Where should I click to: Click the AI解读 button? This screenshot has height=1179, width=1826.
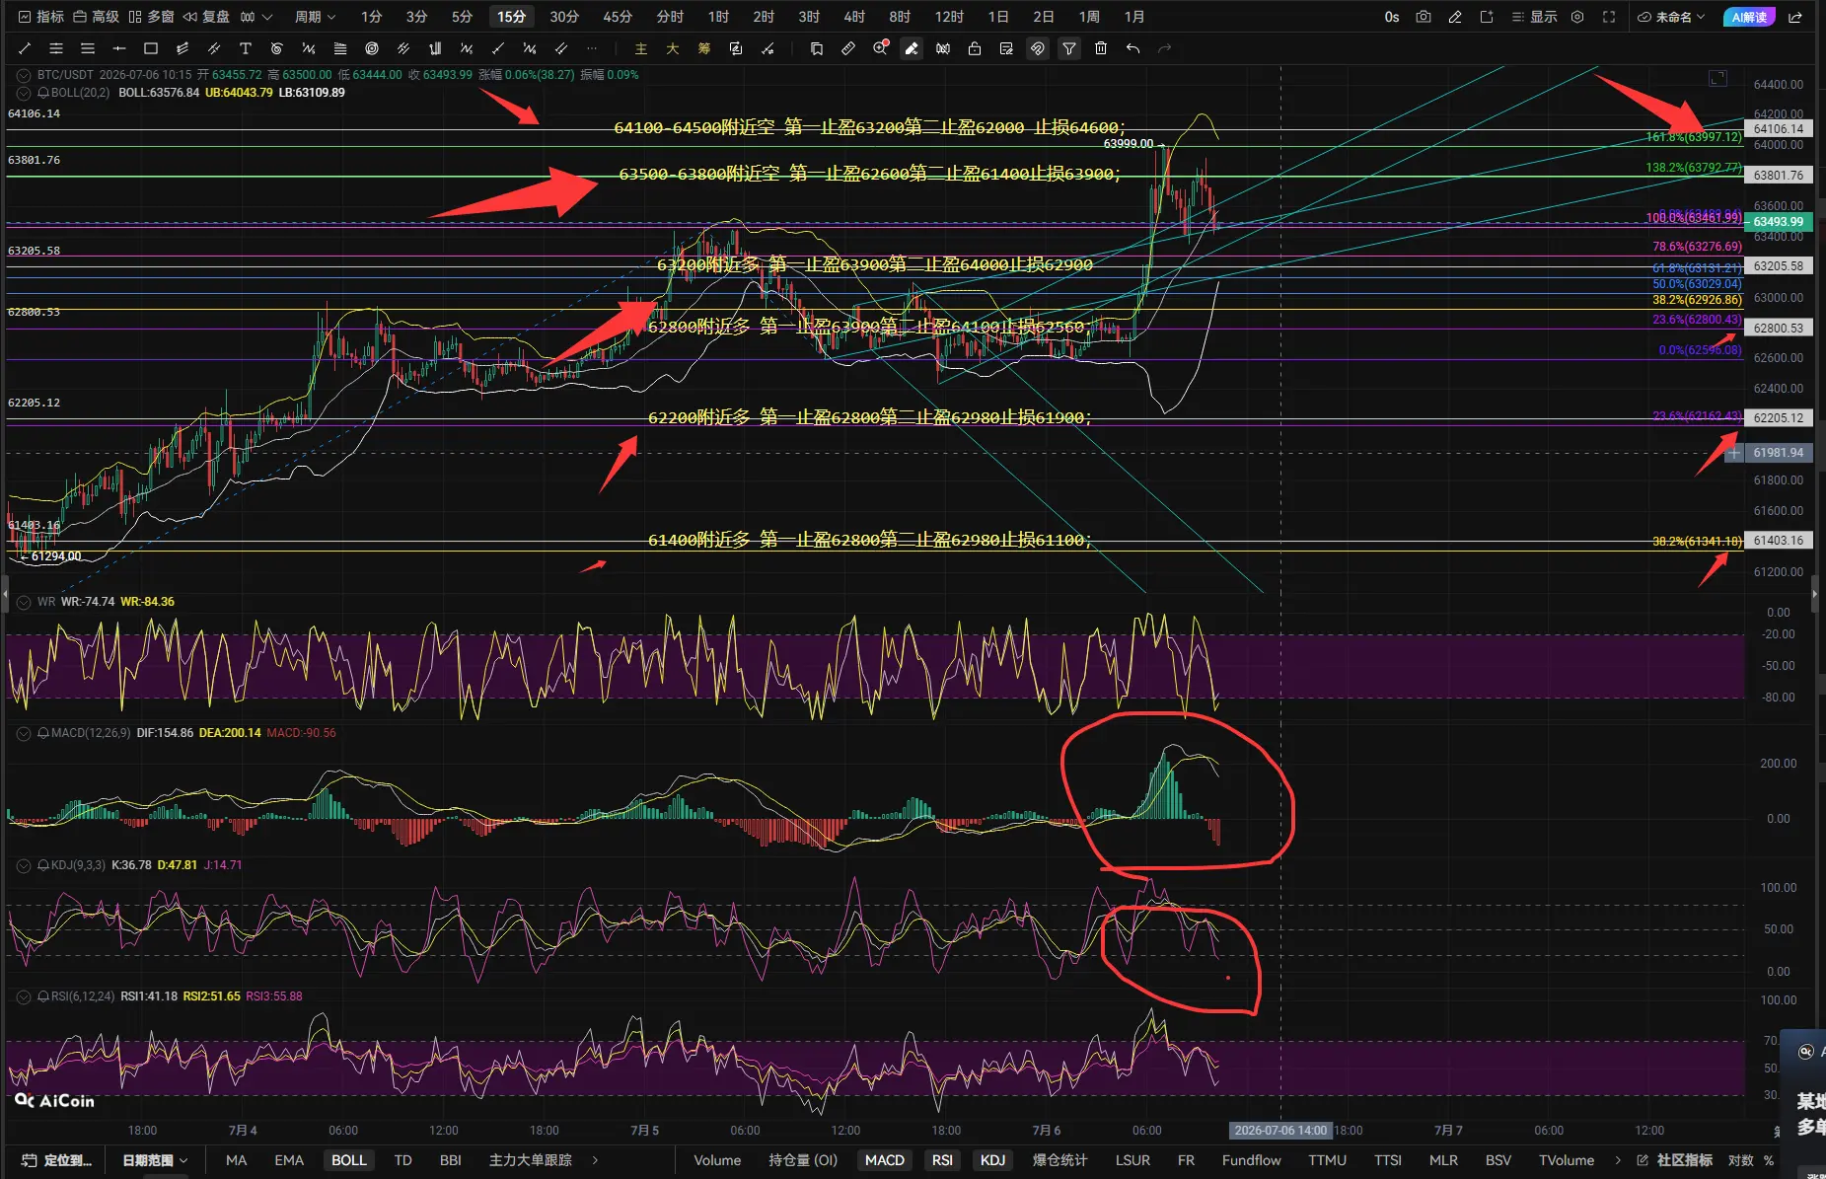pos(1749,17)
